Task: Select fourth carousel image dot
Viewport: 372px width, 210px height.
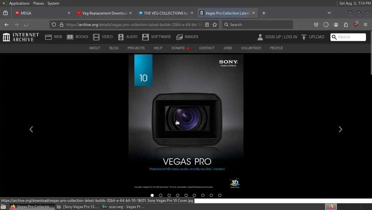Action: (178, 195)
